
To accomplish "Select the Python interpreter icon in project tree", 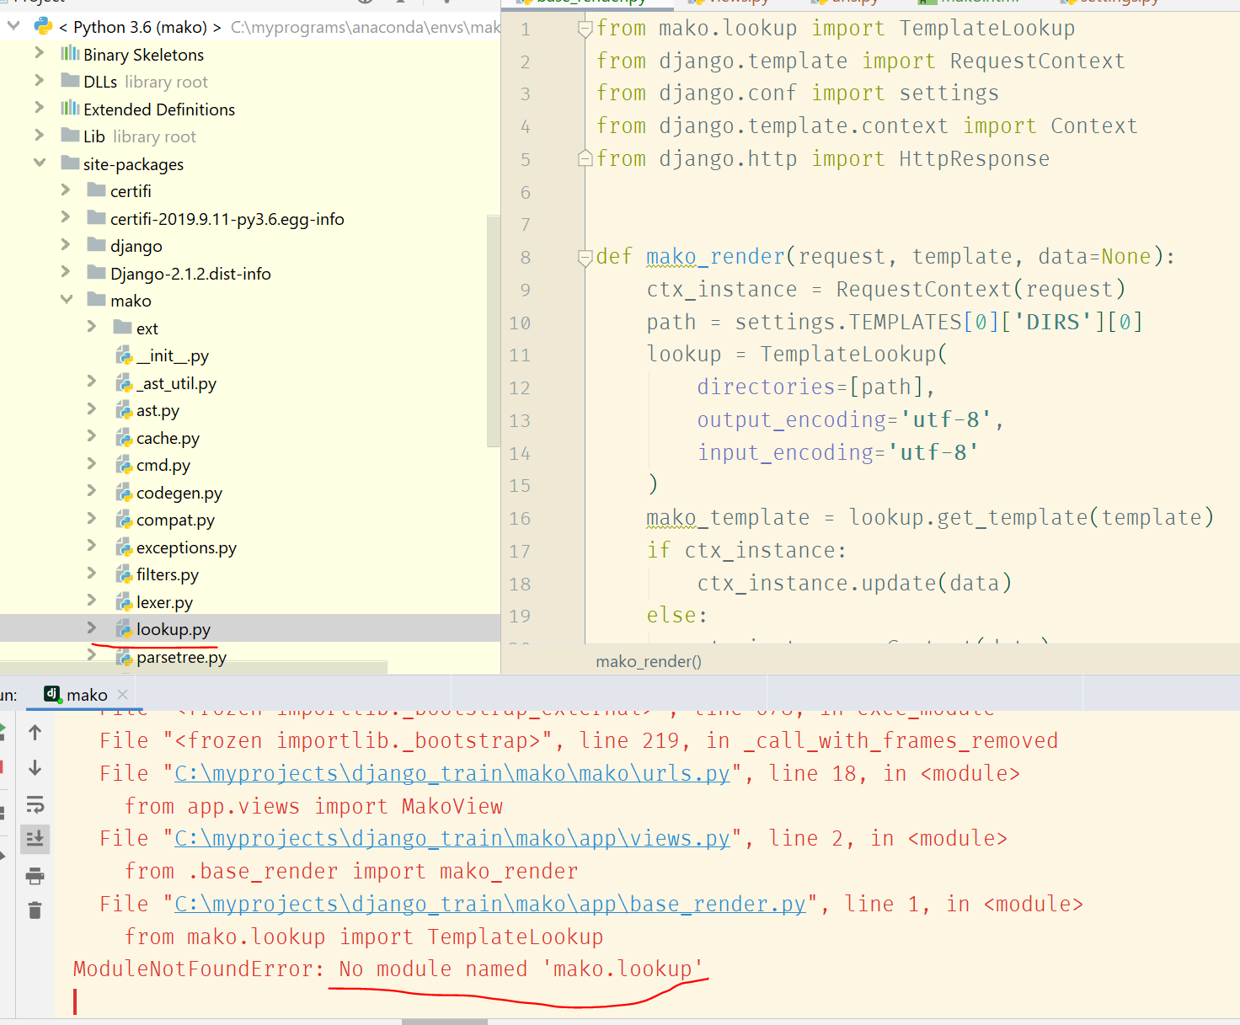I will click(43, 26).
